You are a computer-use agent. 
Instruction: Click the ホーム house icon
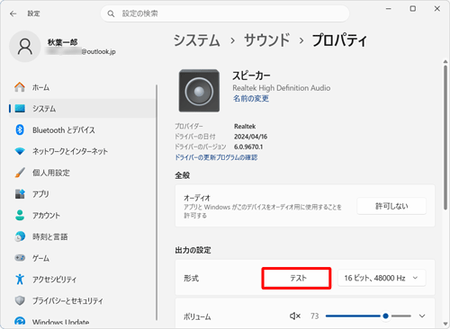point(20,87)
